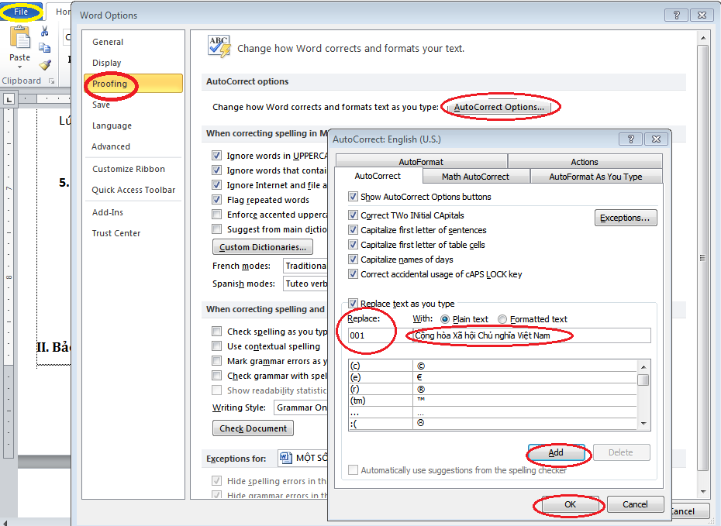Viewport: 721px width, 526px height.
Task: Click the Check Document button
Action: coord(253,428)
